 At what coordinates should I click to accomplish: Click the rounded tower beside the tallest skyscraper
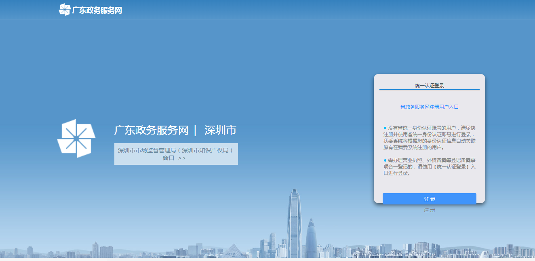(x=311, y=238)
